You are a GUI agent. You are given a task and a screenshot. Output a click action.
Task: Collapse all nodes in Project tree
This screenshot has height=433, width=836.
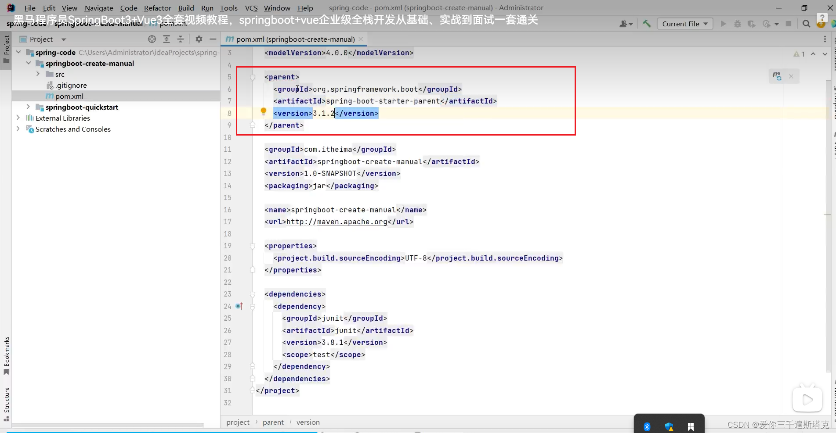point(181,39)
